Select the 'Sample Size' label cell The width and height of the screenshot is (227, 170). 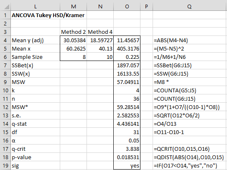tap(35, 57)
